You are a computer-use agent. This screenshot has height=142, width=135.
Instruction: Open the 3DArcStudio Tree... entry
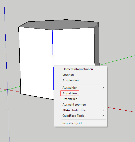[75, 110]
